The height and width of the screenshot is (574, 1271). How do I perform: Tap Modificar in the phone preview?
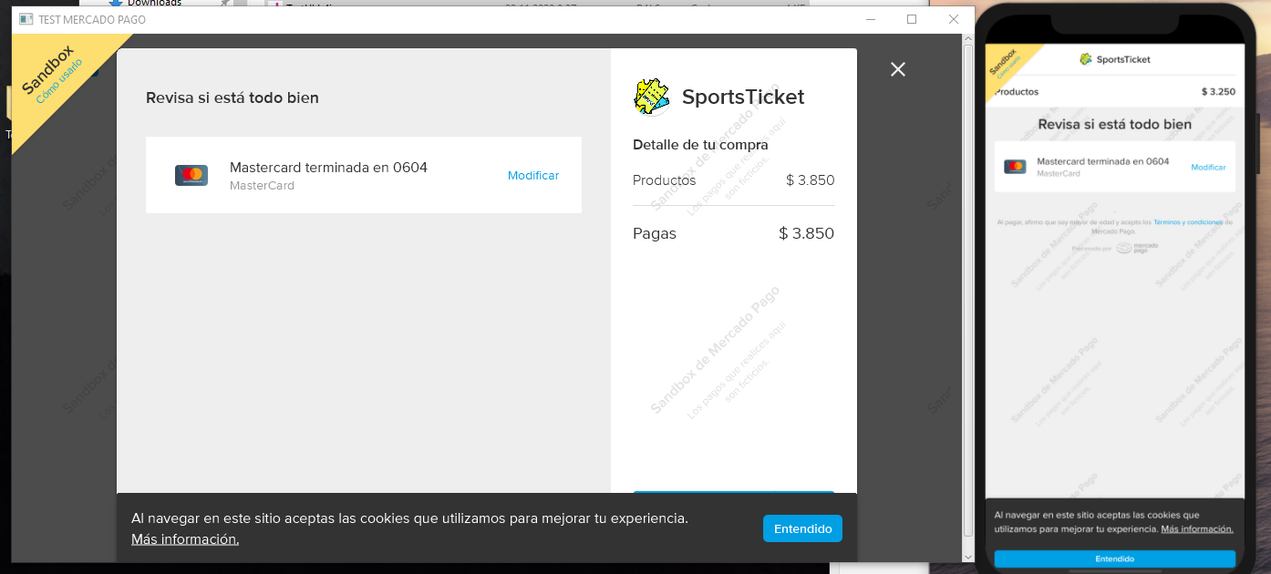pos(1208,168)
